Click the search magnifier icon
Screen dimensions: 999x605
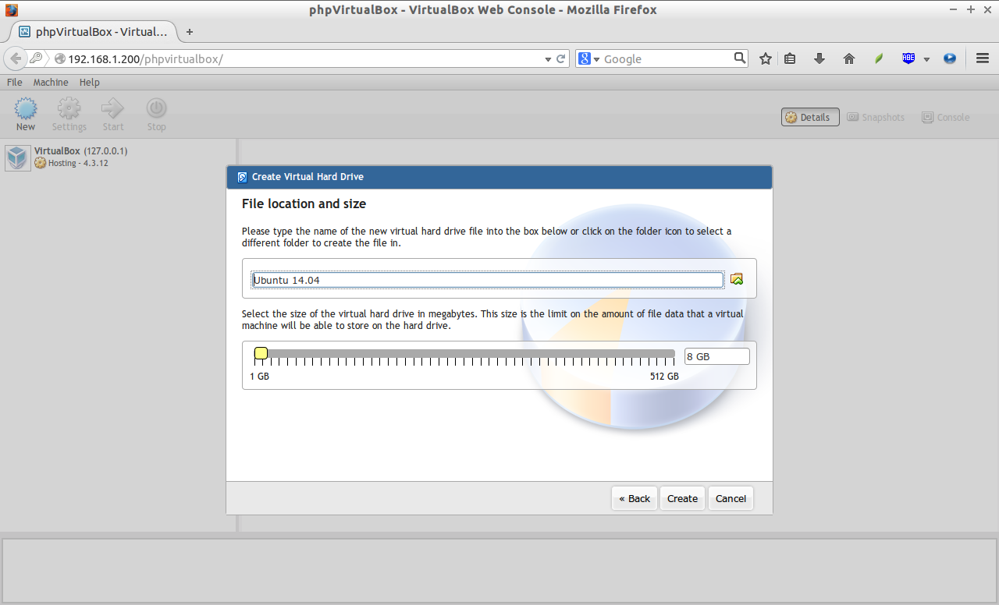pyautogui.click(x=740, y=58)
